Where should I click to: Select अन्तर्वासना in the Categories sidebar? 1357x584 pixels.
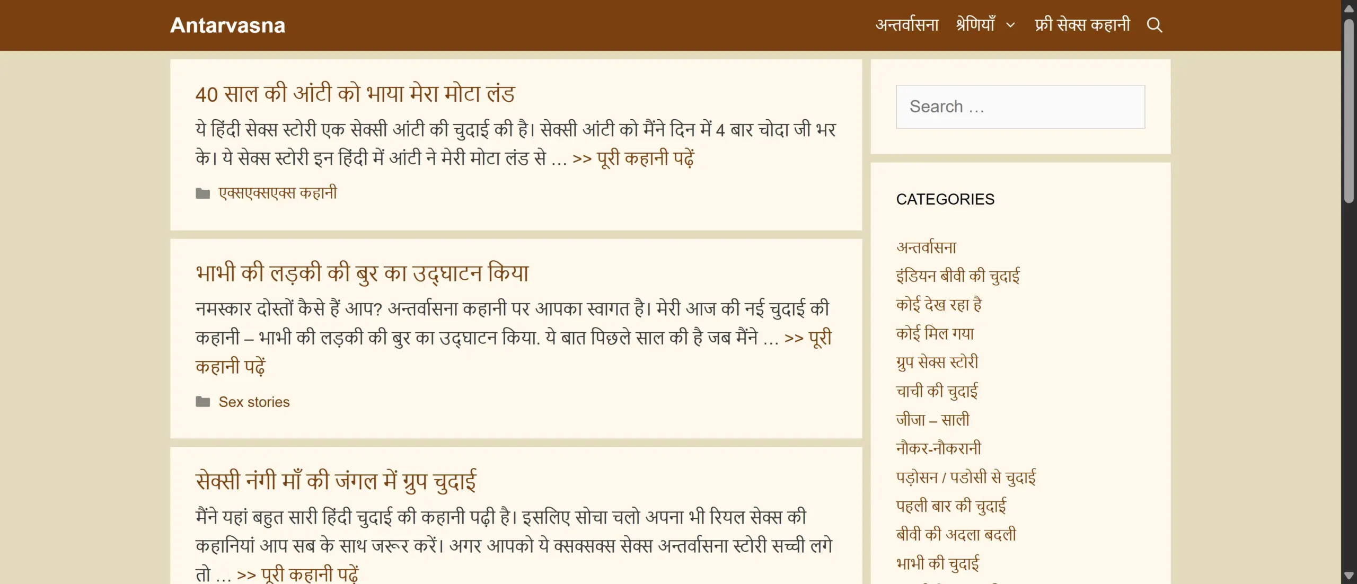(x=926, y=247)
